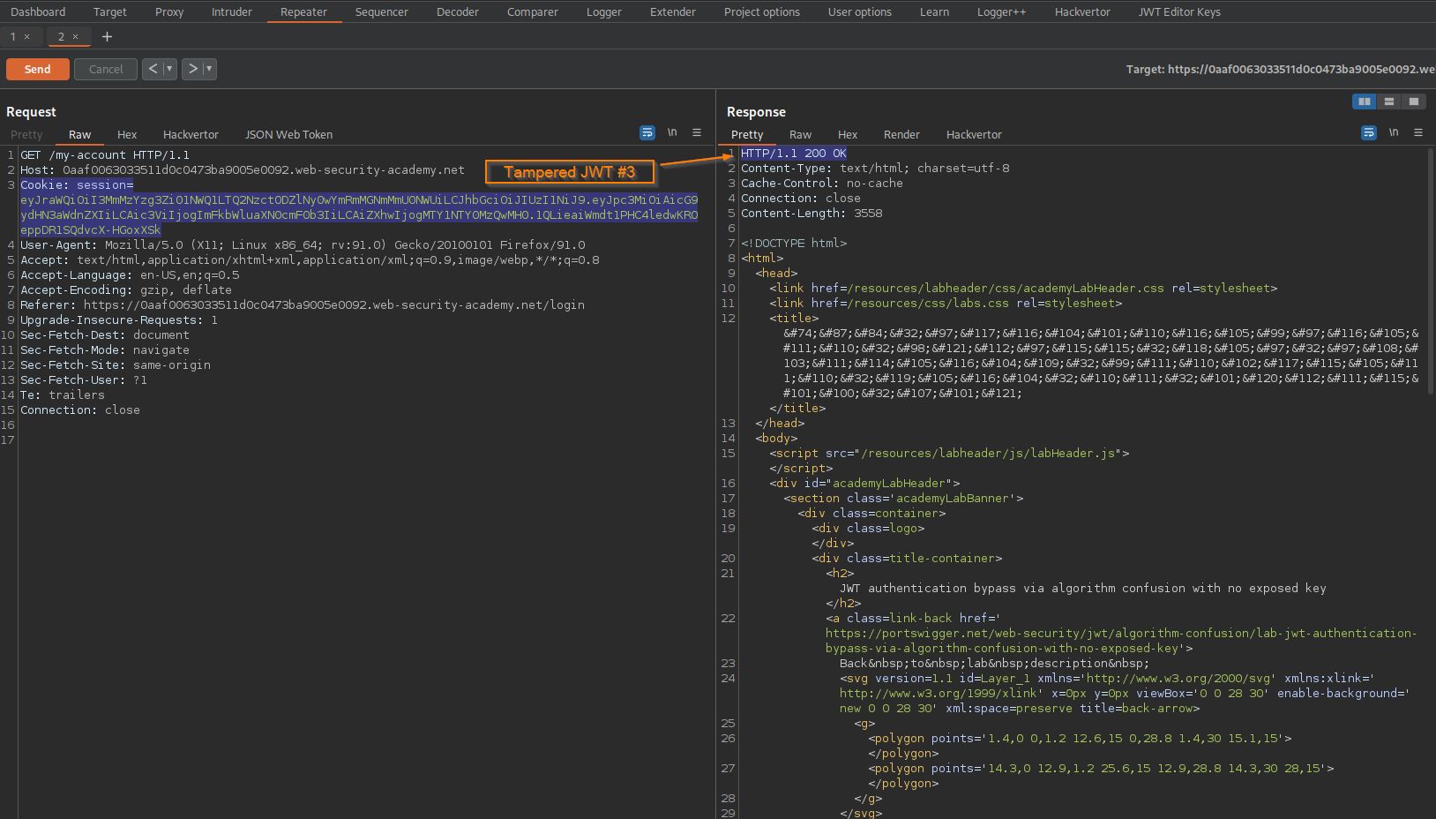The image size is (1436, 819).
Task: Click the Connection: close request header
Action: 80,409
